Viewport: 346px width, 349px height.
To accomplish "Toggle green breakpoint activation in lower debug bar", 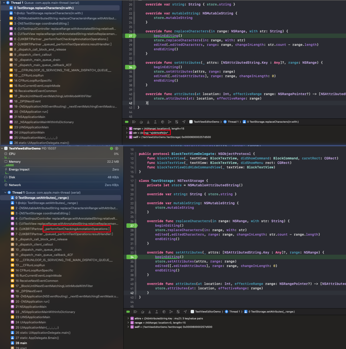I will pos(128,312).
